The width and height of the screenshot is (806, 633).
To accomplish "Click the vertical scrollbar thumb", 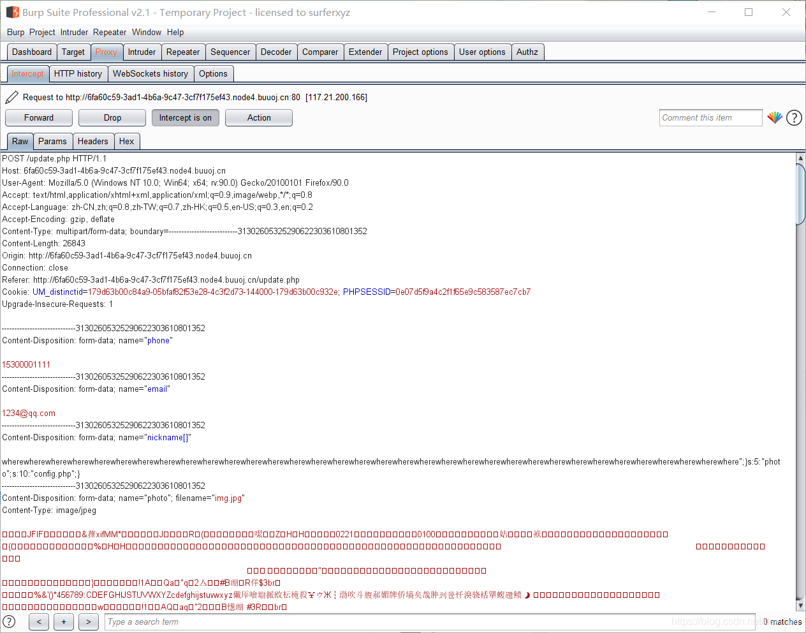I will click(x=801, y=195).
